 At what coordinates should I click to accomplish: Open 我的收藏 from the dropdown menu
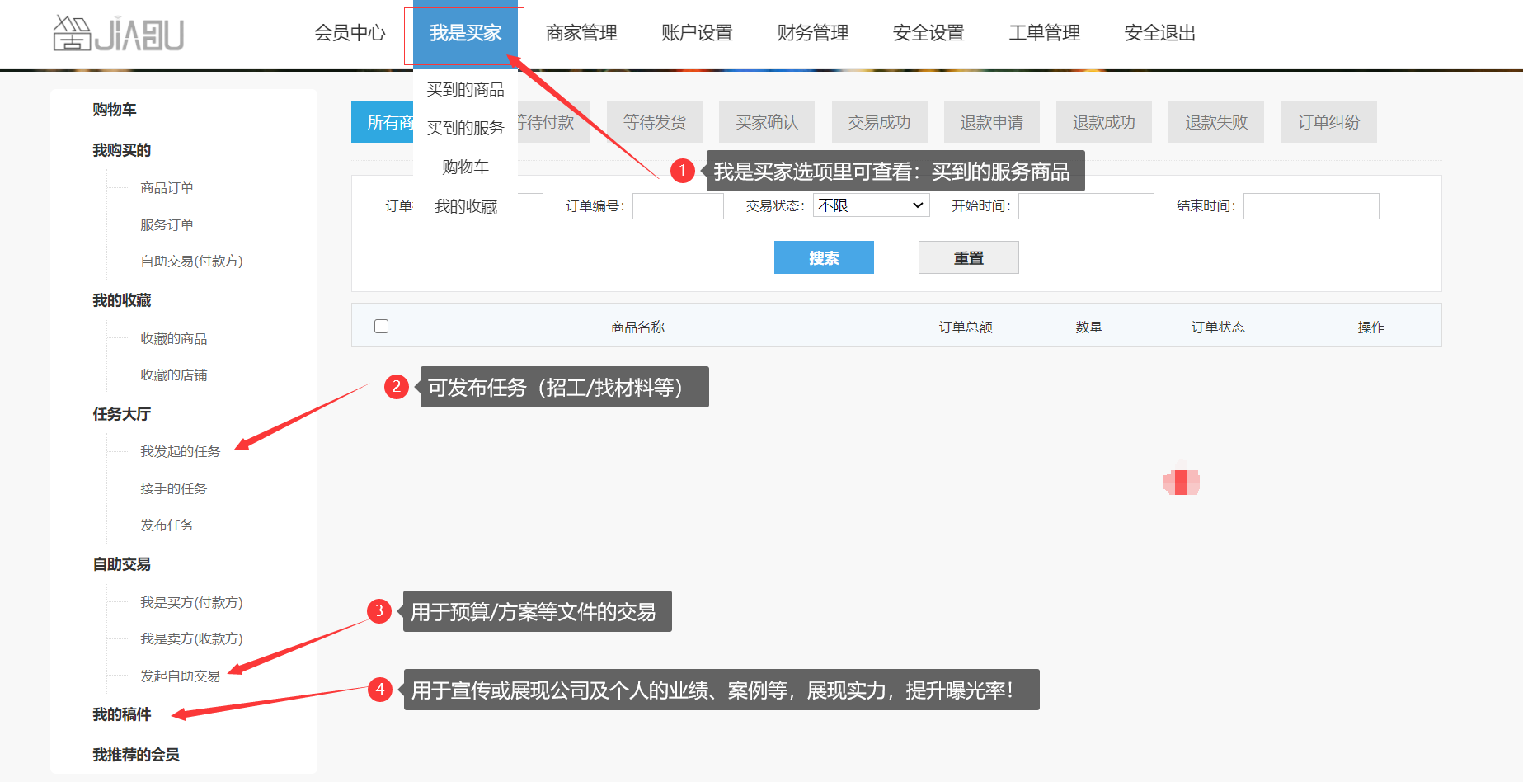pos(465,206)
